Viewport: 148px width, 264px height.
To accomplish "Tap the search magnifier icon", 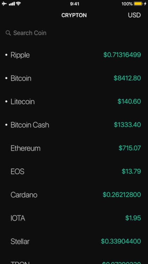I will (8, 33).
